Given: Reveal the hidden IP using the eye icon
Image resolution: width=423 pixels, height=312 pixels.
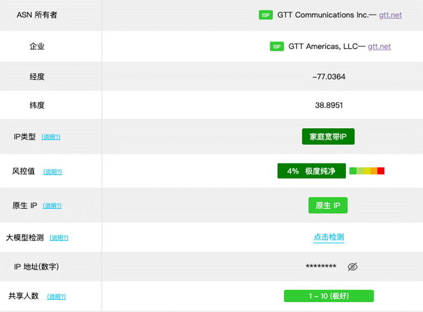Looking at the screenshot, I should click(353, 267).
